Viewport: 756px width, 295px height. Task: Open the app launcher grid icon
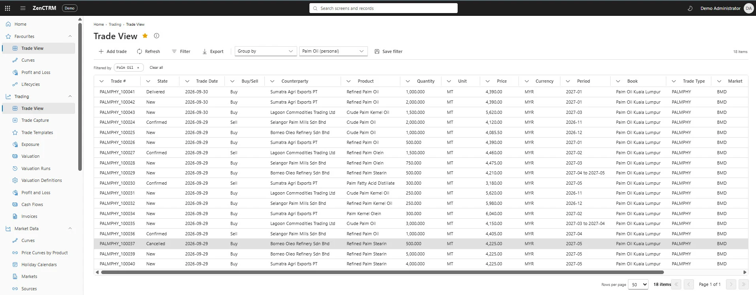(8, 8)
